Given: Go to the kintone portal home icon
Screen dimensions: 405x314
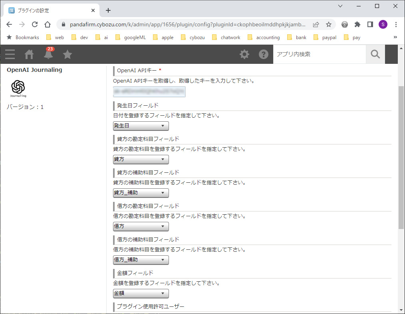Looking at the screenshot, I should pyautogui.click(x=29, y=54).
